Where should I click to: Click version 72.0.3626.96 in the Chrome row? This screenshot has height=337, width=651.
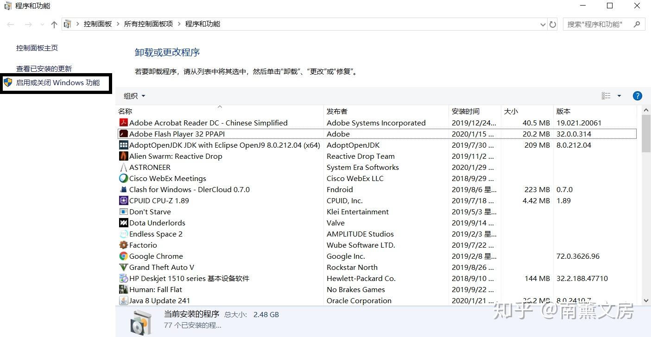coord(578,256)
